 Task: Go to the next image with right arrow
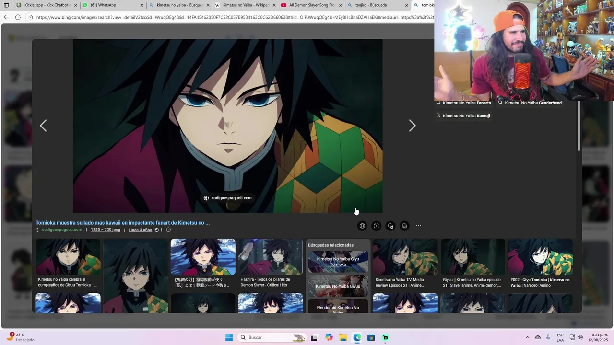click(x=412, y=126)
